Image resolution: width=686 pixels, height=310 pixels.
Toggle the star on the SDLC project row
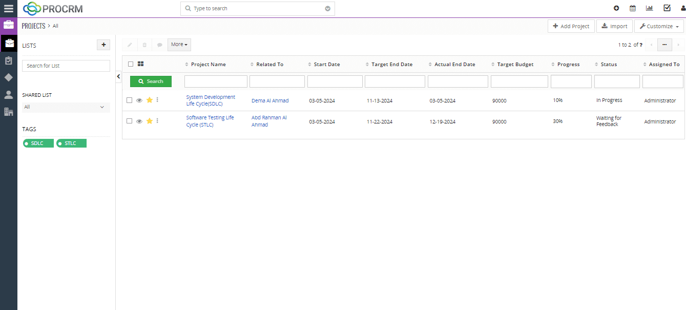click(x=150, y=100)
